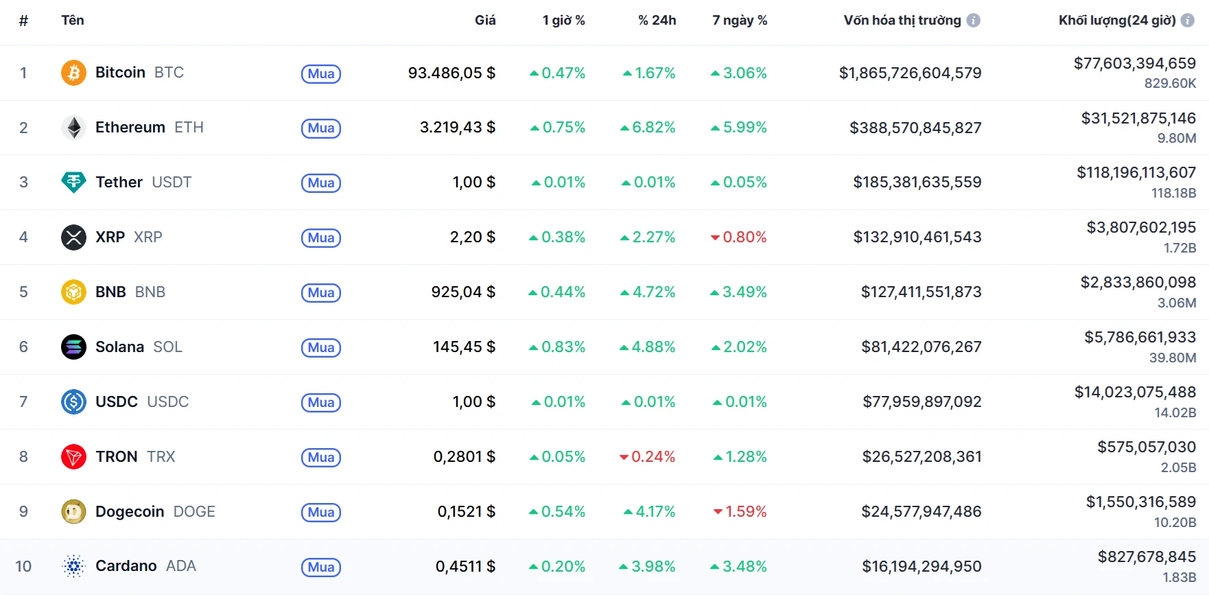Open info tooltip beside Vốn hóa thị trường
This screenshot has width=1209, height=595.
973,21
